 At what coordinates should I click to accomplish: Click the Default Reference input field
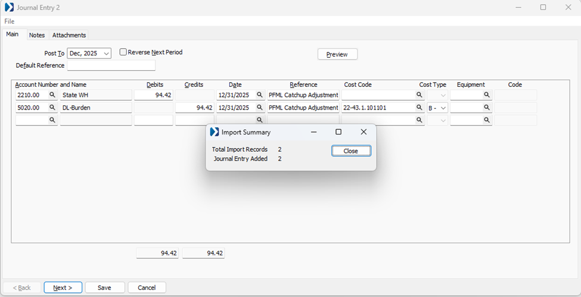(x=111, y=65)
